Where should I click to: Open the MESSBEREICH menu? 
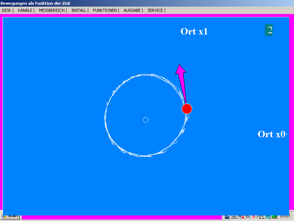(x=51, y=10)
